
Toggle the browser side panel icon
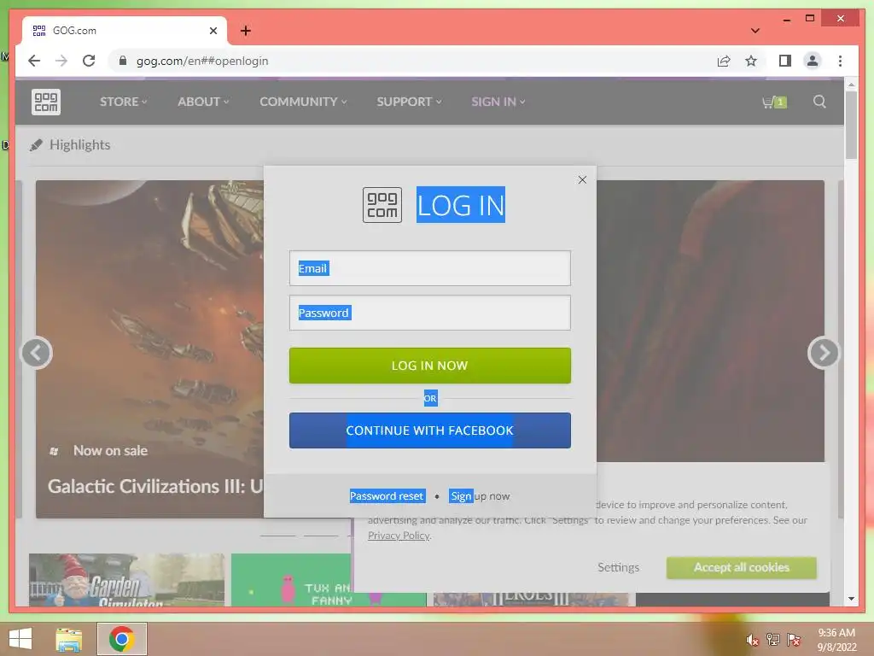pos(785,61)
